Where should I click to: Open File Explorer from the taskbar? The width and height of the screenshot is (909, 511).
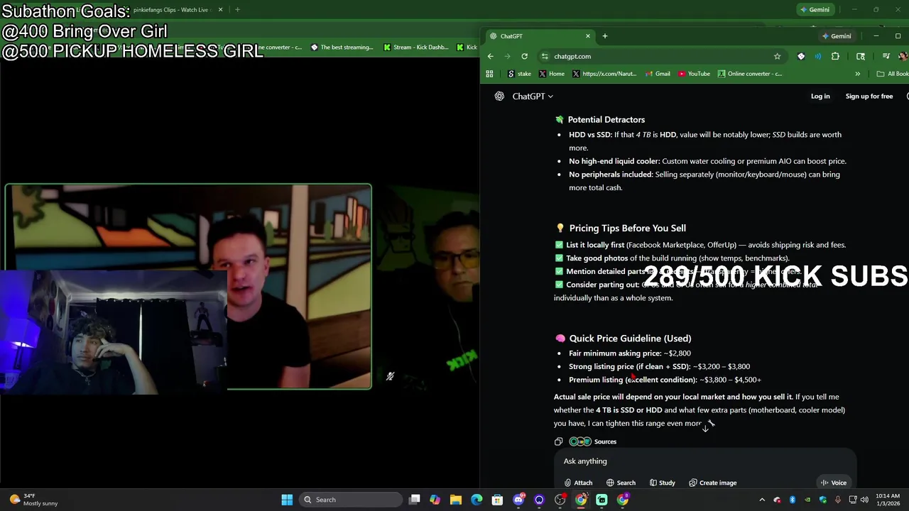coord(456,500)
